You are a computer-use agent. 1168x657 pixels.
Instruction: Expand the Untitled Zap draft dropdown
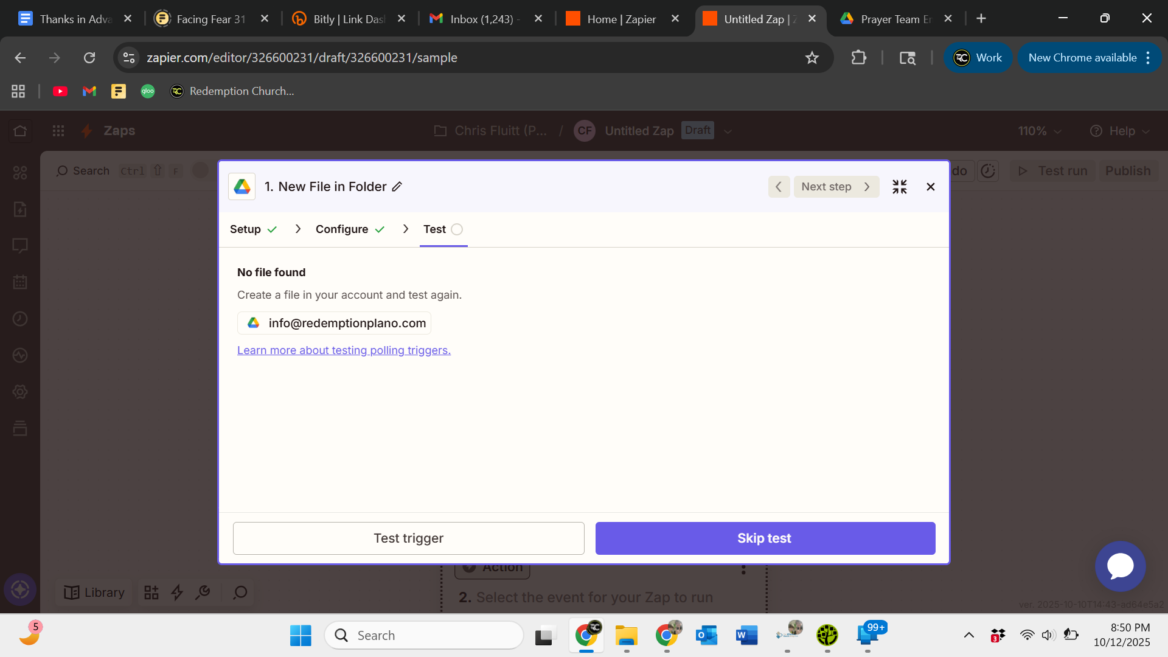click(x=728, y=131)
